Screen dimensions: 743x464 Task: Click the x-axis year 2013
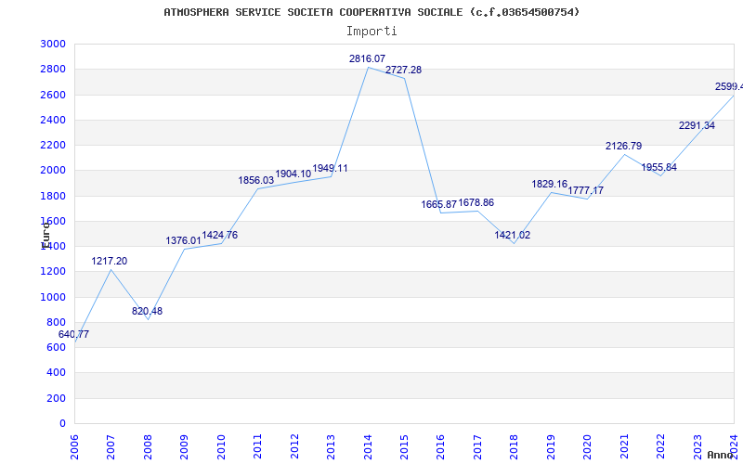pos(331,447)
